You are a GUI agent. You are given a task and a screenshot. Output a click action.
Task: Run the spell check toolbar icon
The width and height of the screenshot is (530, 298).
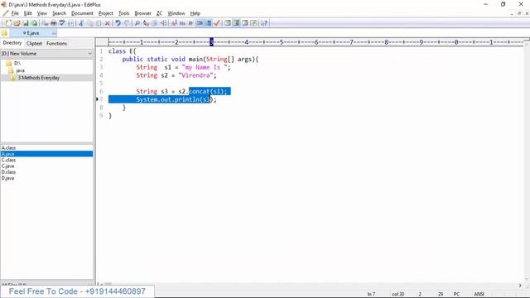tap(62, 23)
